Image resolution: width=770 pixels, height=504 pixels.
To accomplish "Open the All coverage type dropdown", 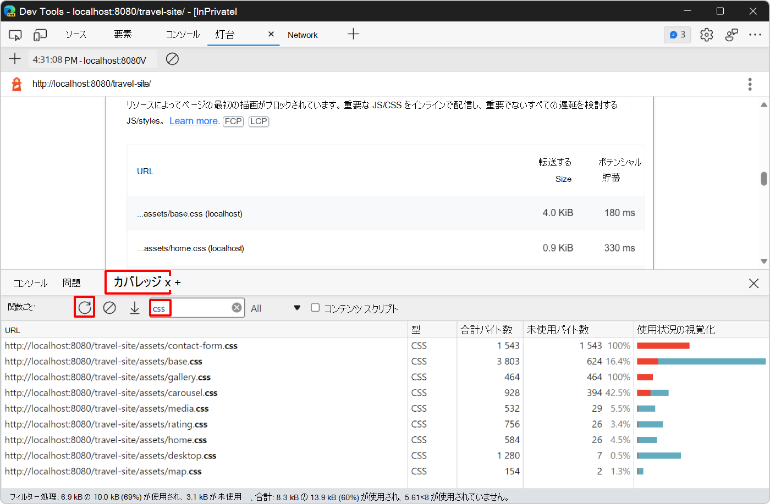I will click(274, 308).
